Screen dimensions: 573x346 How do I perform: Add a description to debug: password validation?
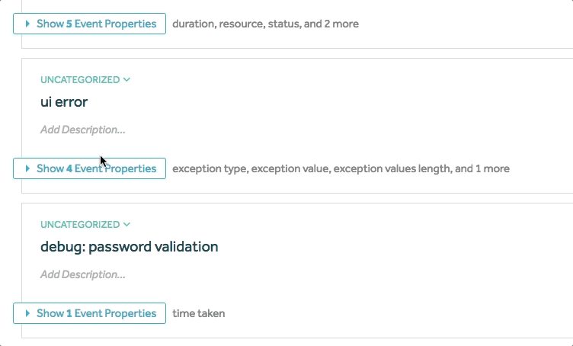click(x=82, y=274)
